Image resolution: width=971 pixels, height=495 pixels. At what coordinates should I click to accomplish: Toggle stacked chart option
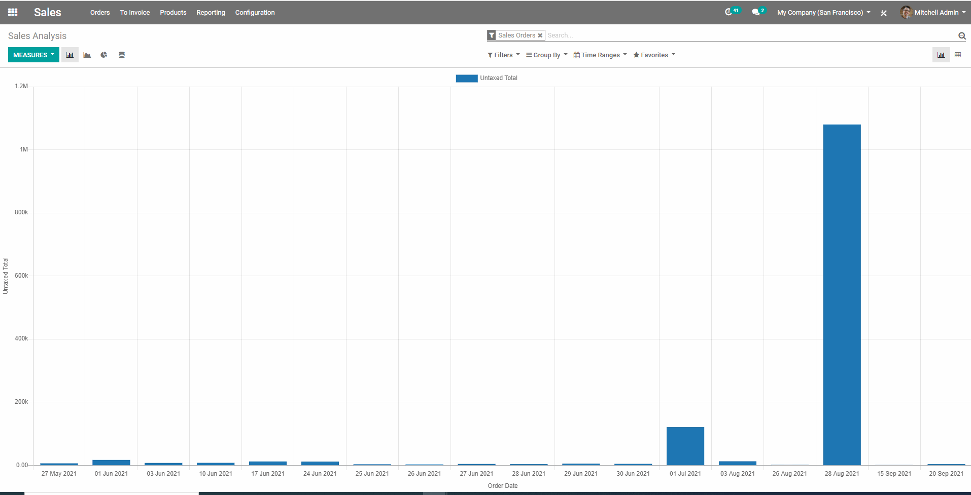[122, 55]
